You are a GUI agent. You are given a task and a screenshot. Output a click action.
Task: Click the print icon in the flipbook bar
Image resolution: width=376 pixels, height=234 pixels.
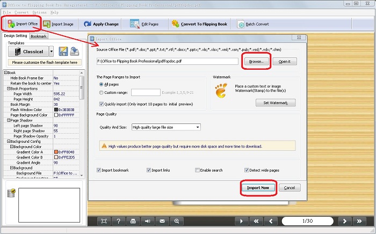tap(133, 221)
